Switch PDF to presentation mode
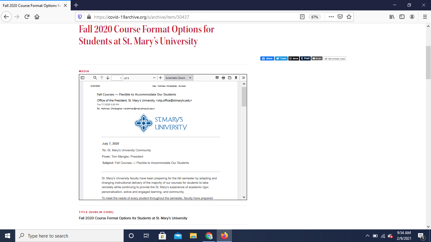The width and height of the screenshot is (431, 242). click(x=217, y=78)
